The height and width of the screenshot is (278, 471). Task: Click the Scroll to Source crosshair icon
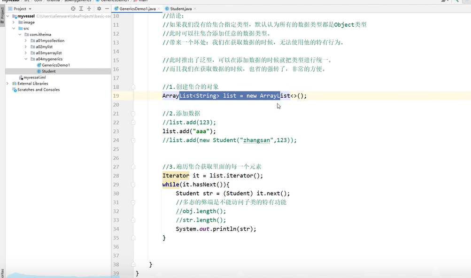[x=73, y=8]
